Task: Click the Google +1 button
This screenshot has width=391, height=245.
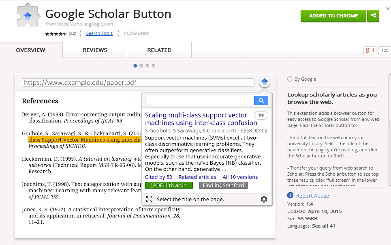Action: click(x=370, y=50)
